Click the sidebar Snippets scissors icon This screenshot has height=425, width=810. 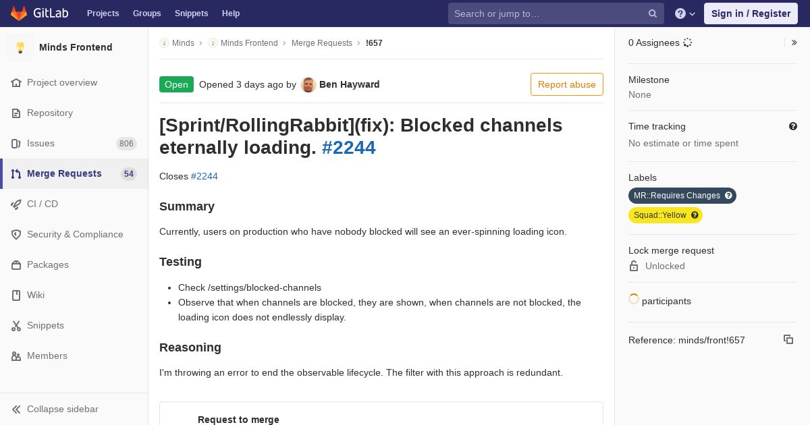[x=16, y=325]
